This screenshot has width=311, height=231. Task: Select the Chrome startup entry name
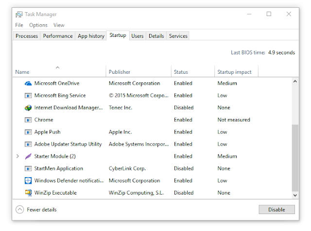tap(44, 120)
